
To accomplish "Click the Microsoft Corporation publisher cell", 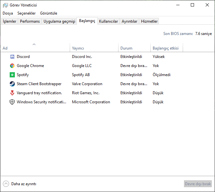I will [x=91, y=102].
